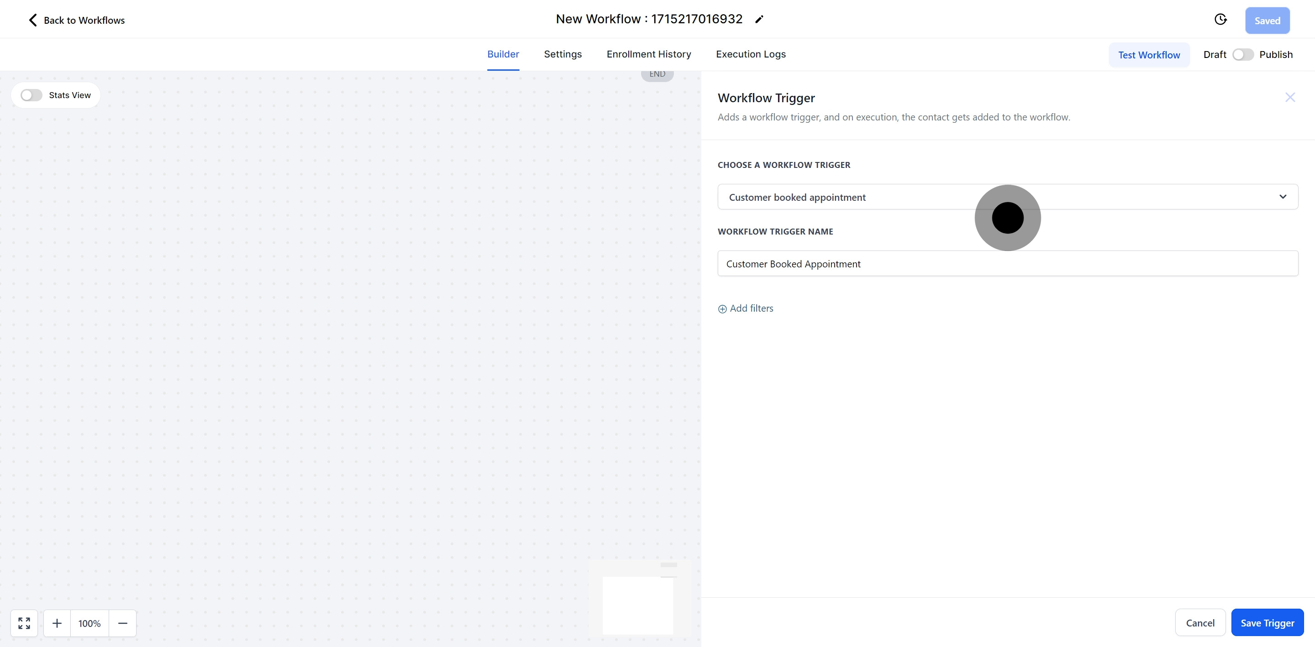This screenshot has height=647, width=1315.
Task: Close the Workflow Trigger panel
Action: pos(1290,98)
